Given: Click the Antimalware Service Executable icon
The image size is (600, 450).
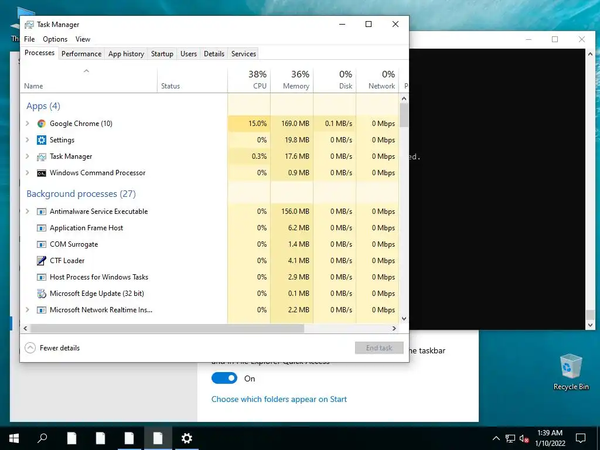Looking at the screenshot, I should click(x=42, y=212).
